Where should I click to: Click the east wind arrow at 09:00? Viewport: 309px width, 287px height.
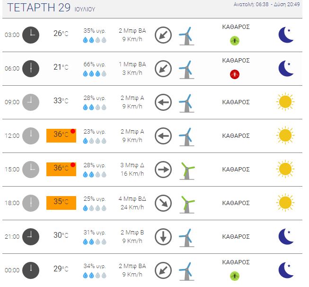pyautogui.click(x=163, y=102)
